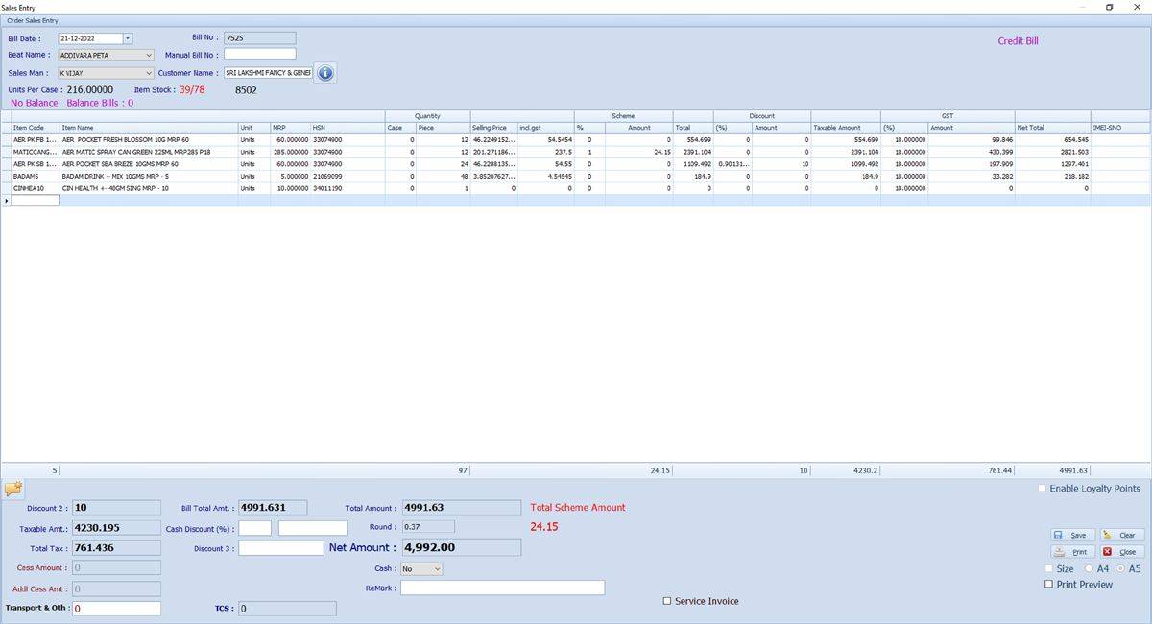1152x624 pixels.
Task: Save the sales bill
Action: coord(1069,535)
